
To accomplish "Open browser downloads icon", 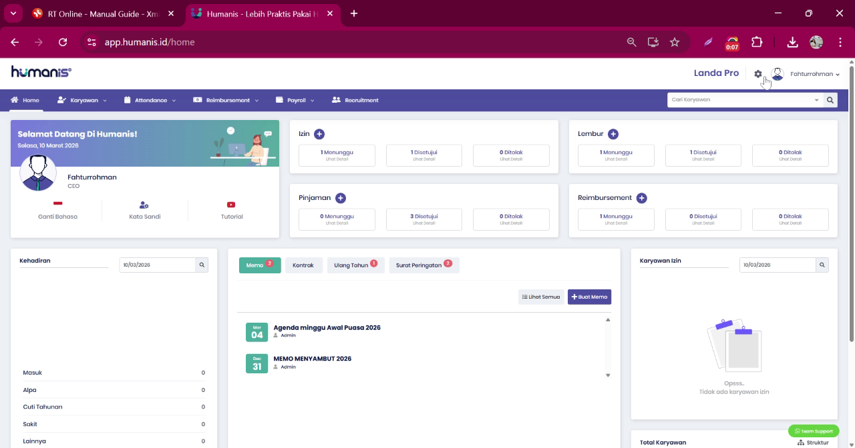I will coord(792,42).
